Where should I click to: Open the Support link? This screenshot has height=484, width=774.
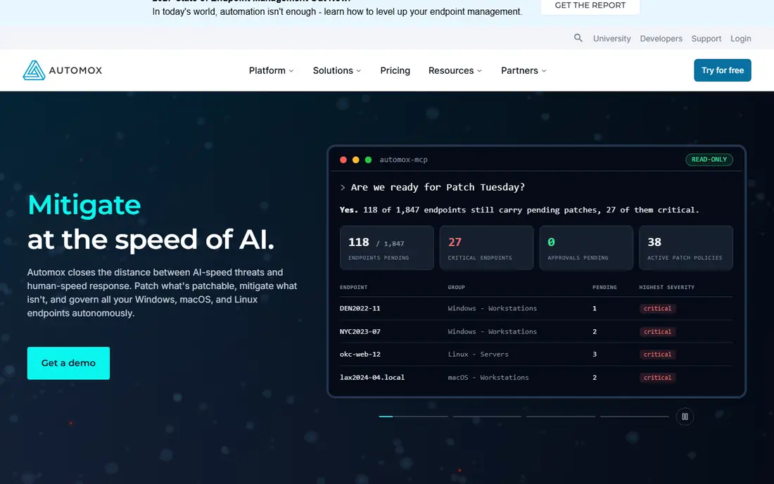[x=706, y=39]
